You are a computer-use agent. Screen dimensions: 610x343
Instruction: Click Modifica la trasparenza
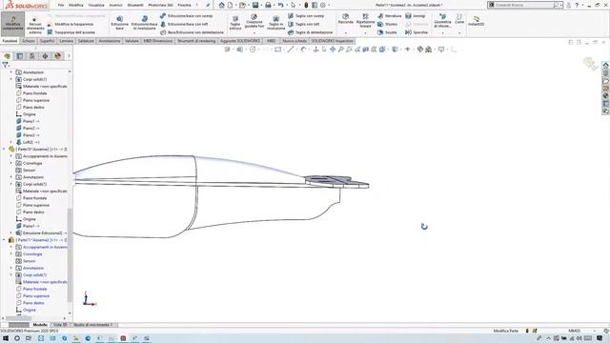(x=71, y=24)
